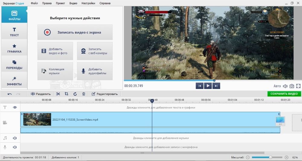Take a snapshot with camera icon
This screenshot has width=302, height=161.
click(292, 86)
